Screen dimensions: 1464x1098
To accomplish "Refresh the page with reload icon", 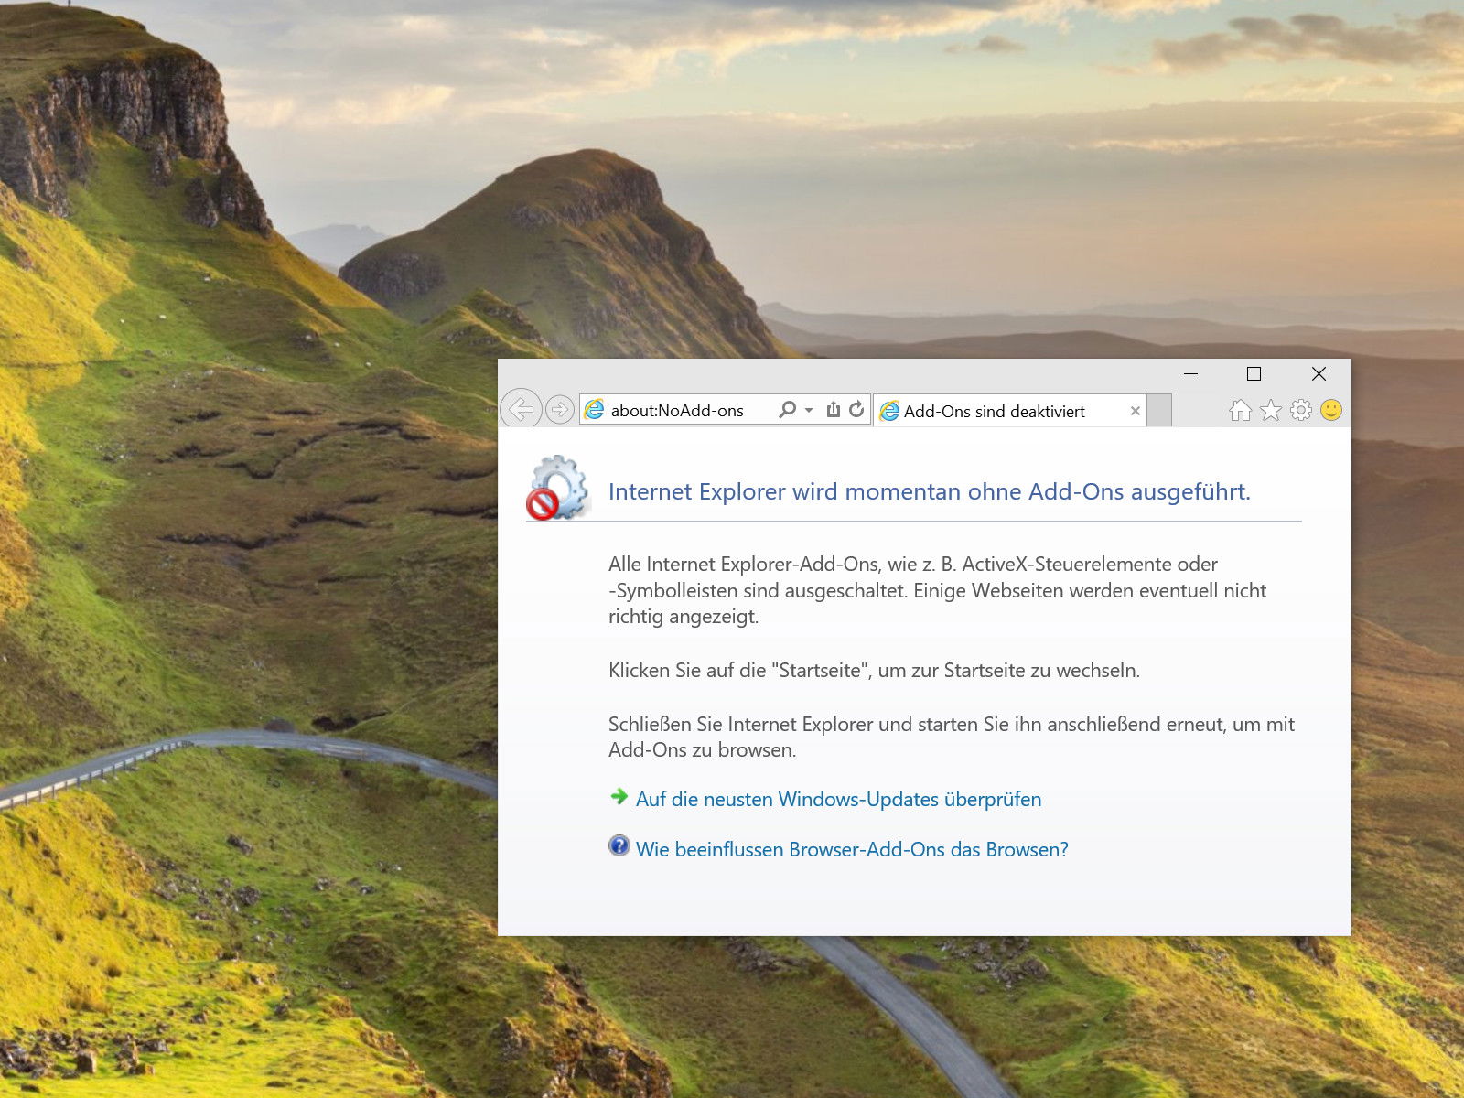I will [x=856, y=409].
